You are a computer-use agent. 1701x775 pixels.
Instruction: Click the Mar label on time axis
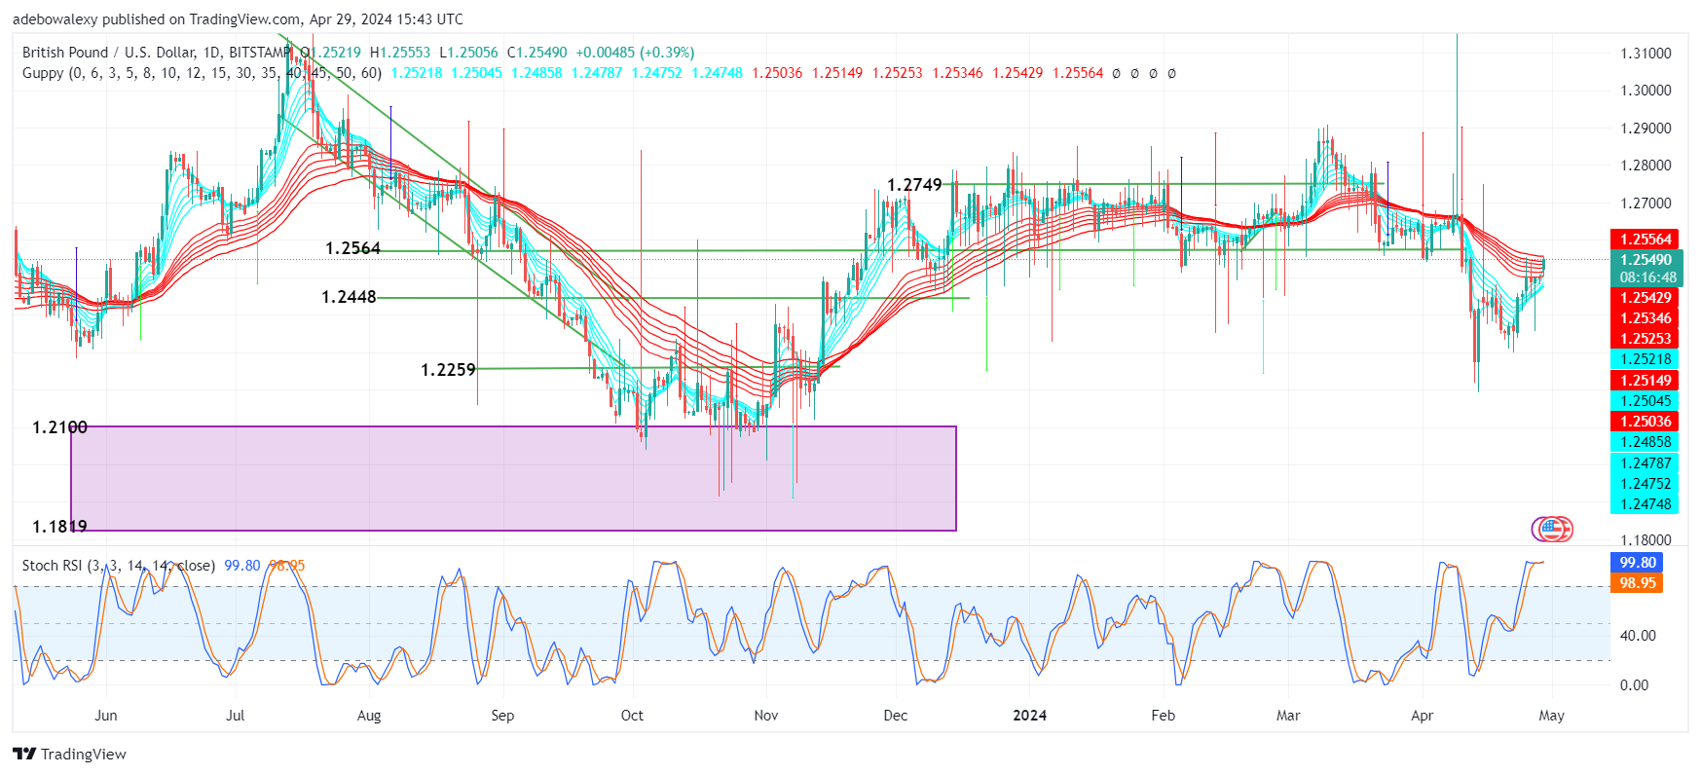click(x=1288, y=716)
